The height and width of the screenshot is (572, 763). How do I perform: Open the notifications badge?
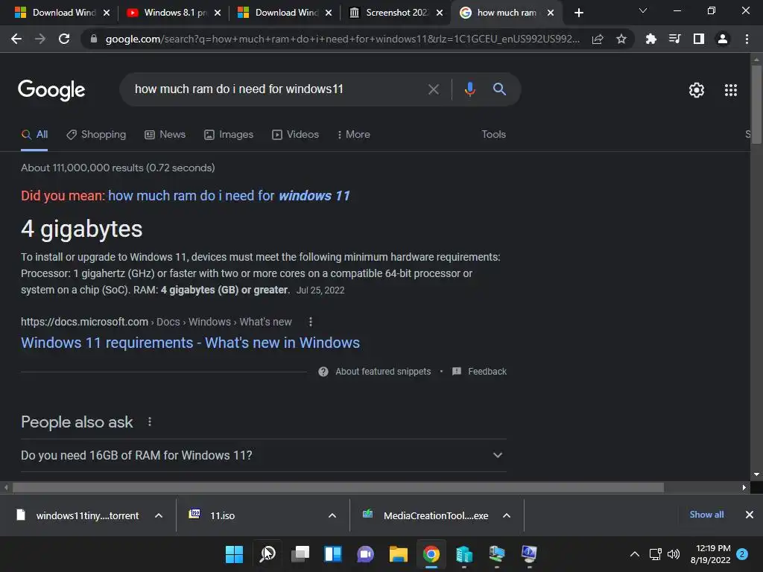(742, 554)
